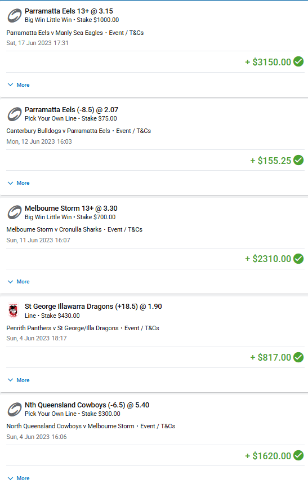
Task: Click green checkmark next to $155.25 payout
Action: point(298,160)
